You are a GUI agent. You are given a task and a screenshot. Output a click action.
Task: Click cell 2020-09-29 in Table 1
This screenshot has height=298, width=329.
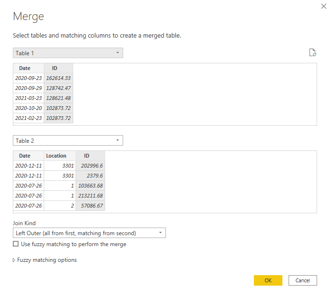(29, 88)
